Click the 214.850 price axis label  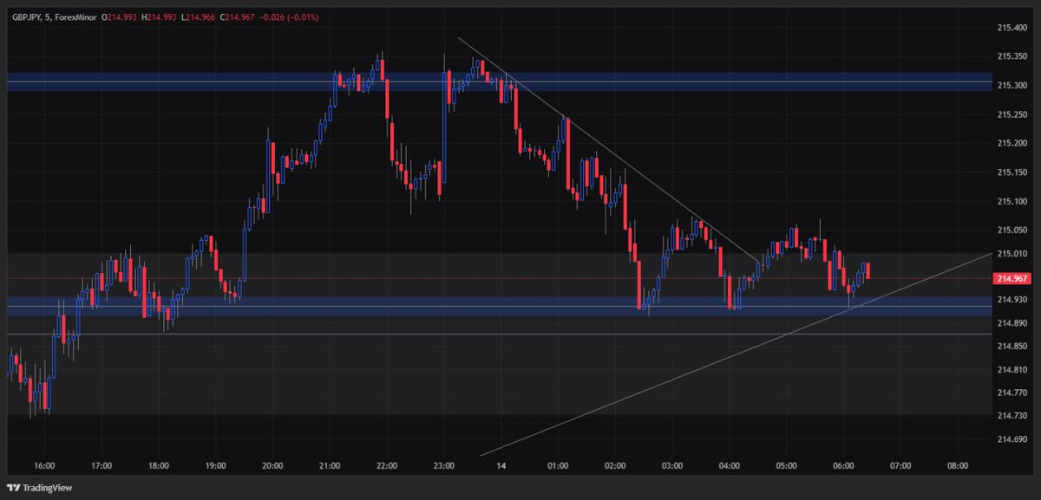click(1013, 347)
